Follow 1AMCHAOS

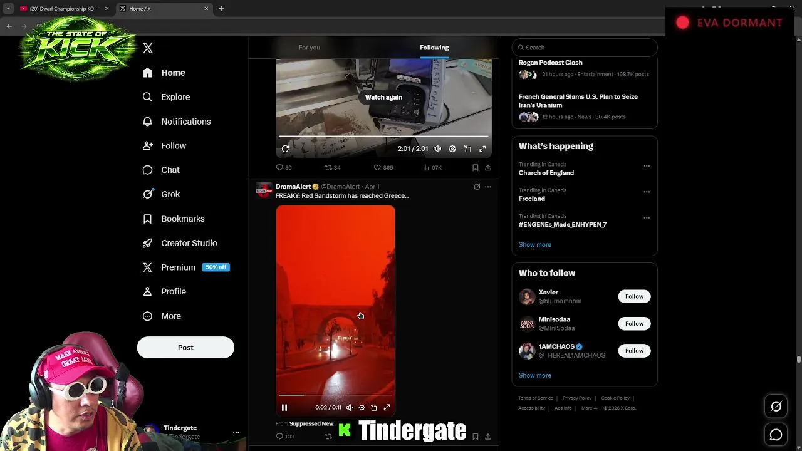click(x=634, y=351)
